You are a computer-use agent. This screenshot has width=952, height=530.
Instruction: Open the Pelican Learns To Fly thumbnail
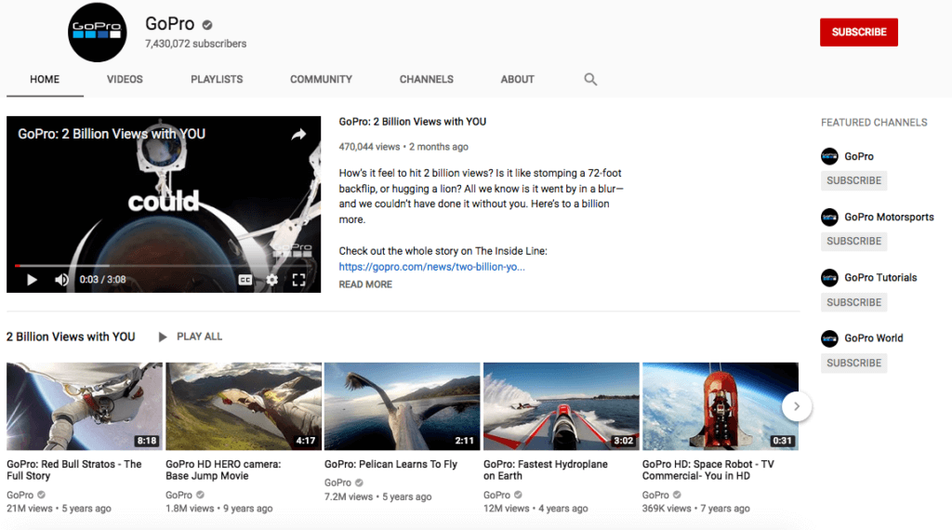tap(402, 406)
